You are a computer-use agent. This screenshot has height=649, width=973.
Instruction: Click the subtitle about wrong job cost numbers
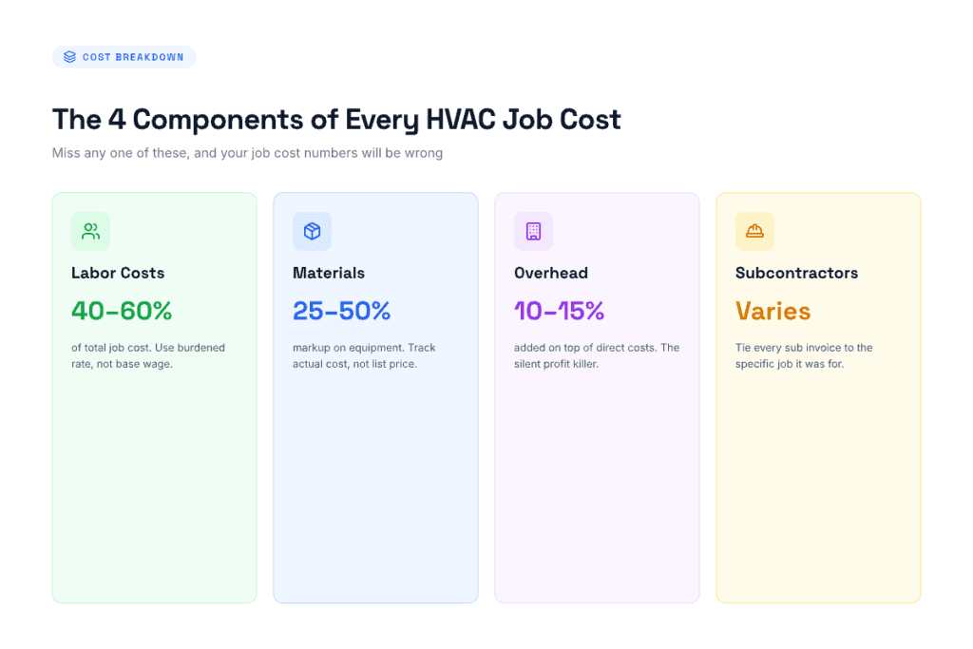click(247, 152)
